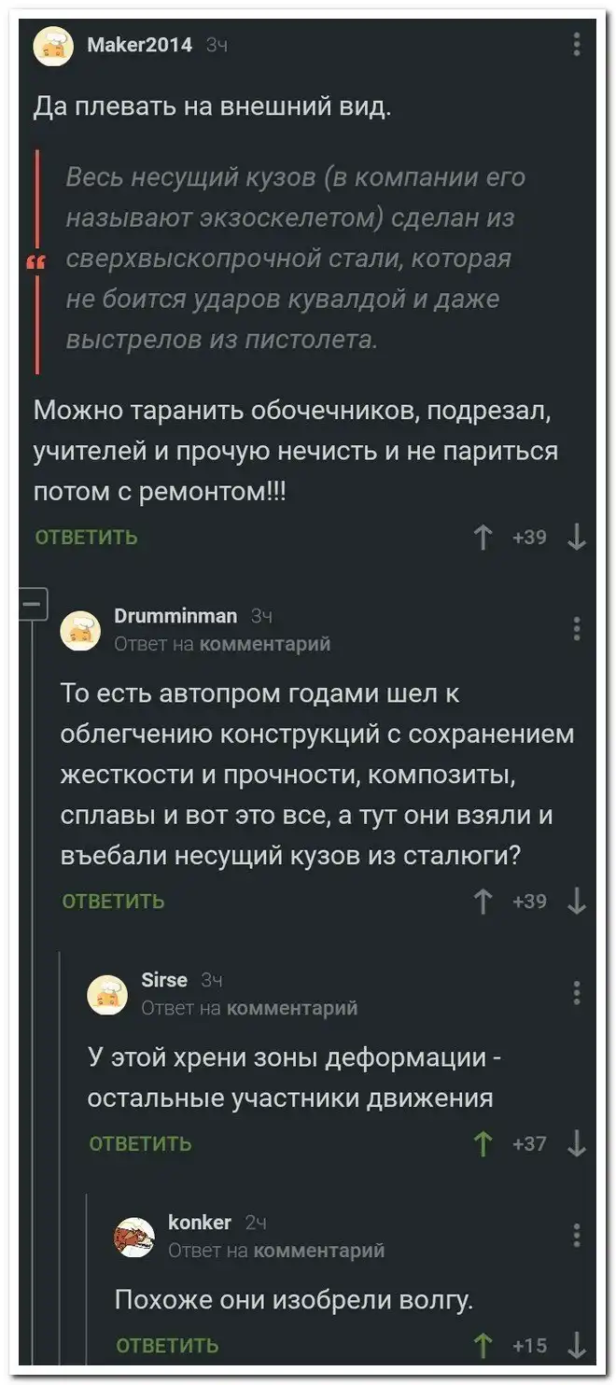The image size is (616, 1385).
Task: Click konker's avatar picture
Action: click(133, 1238)
